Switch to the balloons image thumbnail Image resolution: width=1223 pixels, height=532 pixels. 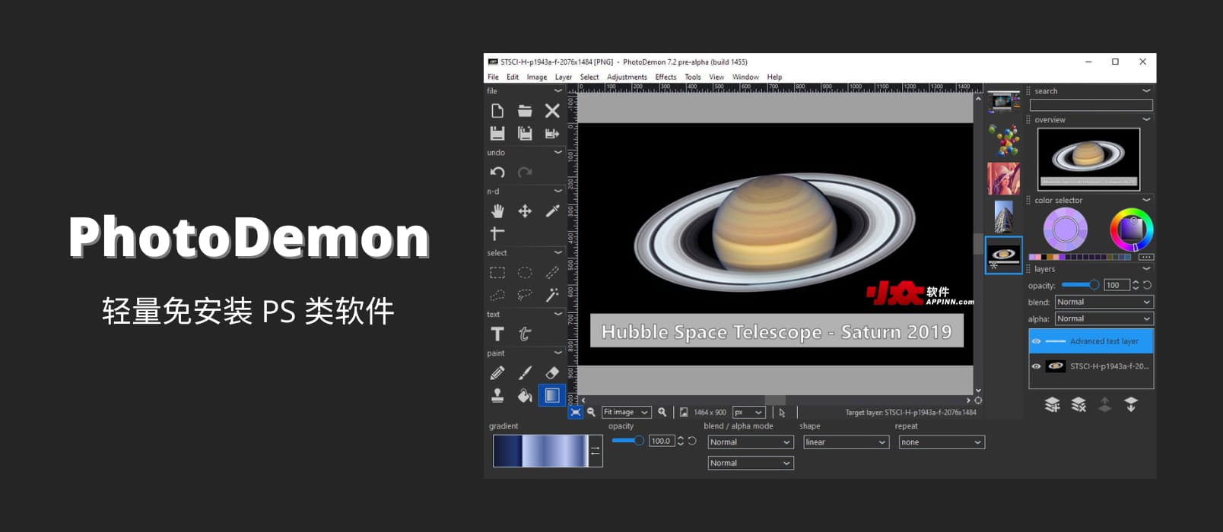tap(1004, 141)
